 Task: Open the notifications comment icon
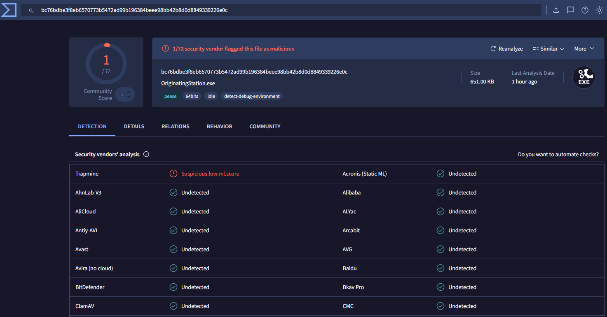(570, 10)
